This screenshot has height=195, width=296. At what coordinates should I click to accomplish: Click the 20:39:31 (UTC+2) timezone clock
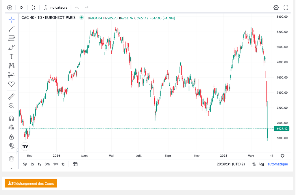point(231,164)
